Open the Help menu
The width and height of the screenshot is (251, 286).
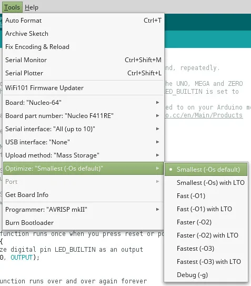32,7
